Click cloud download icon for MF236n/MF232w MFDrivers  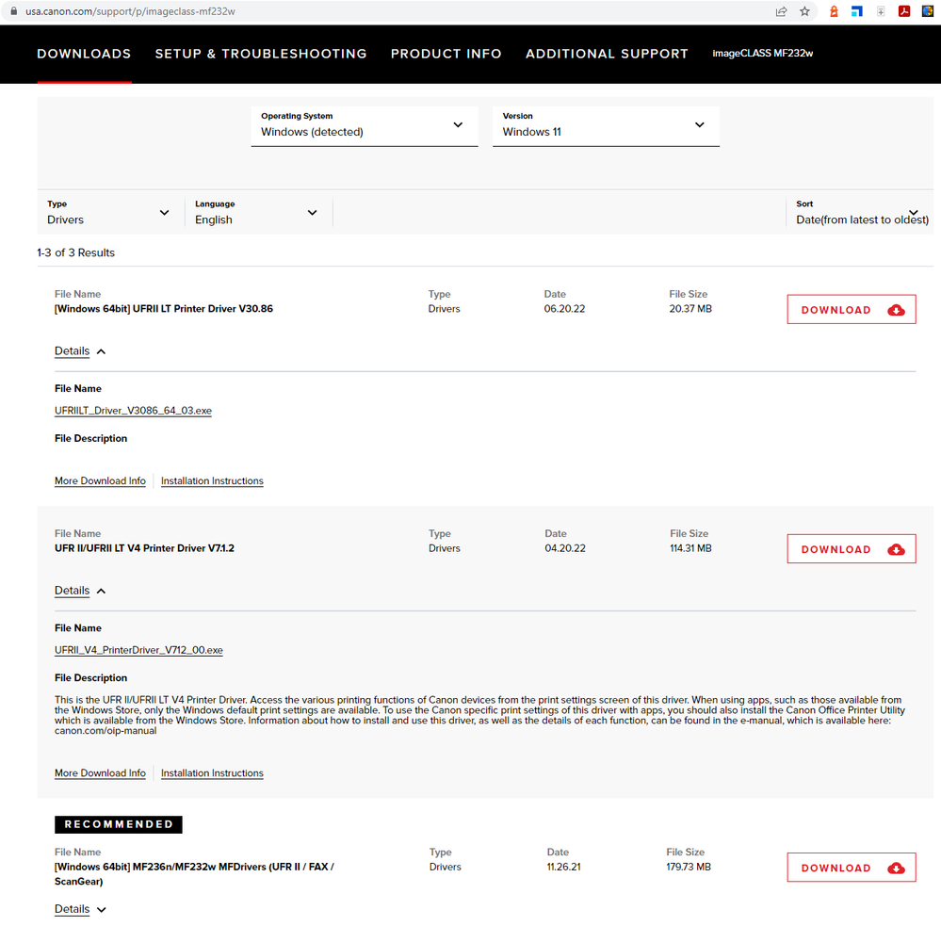tap(896, 868)
